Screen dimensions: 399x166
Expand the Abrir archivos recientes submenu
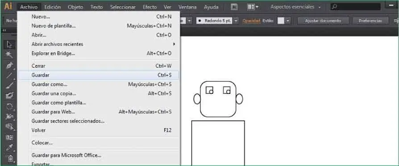click(x=98, y=44)
